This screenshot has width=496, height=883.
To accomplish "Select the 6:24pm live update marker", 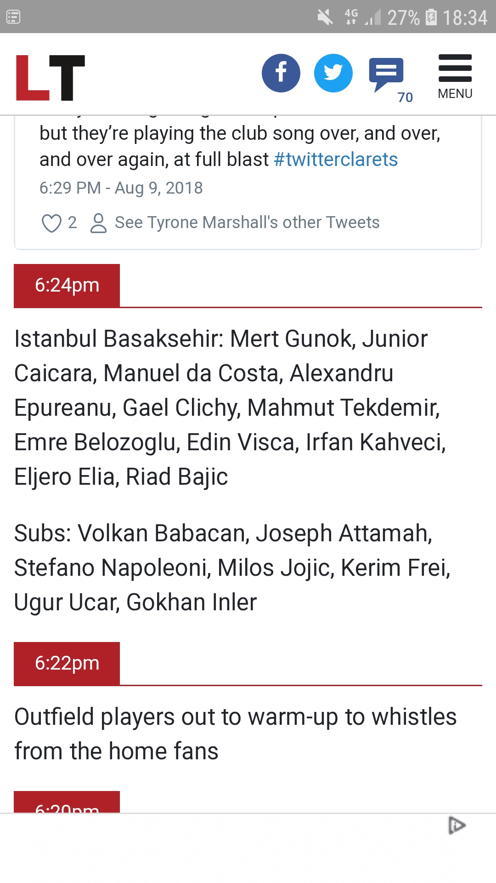I will 67,285.
